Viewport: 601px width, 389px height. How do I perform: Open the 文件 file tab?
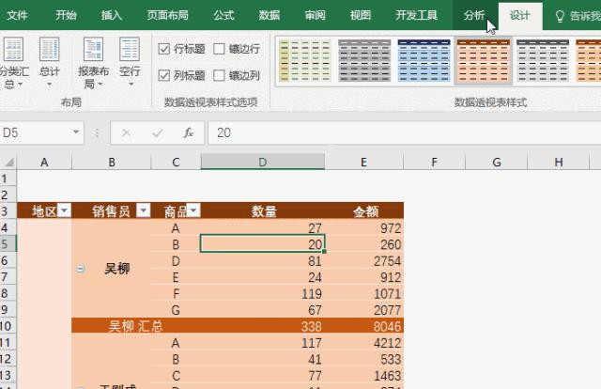click(17, 15)
